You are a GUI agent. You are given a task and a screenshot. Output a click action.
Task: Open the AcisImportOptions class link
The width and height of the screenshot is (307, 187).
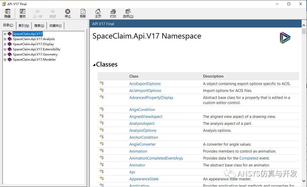tap(145, 91)
